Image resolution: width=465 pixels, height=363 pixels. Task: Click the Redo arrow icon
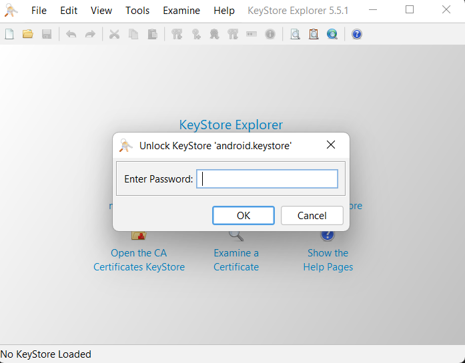[x=90, y=34]
